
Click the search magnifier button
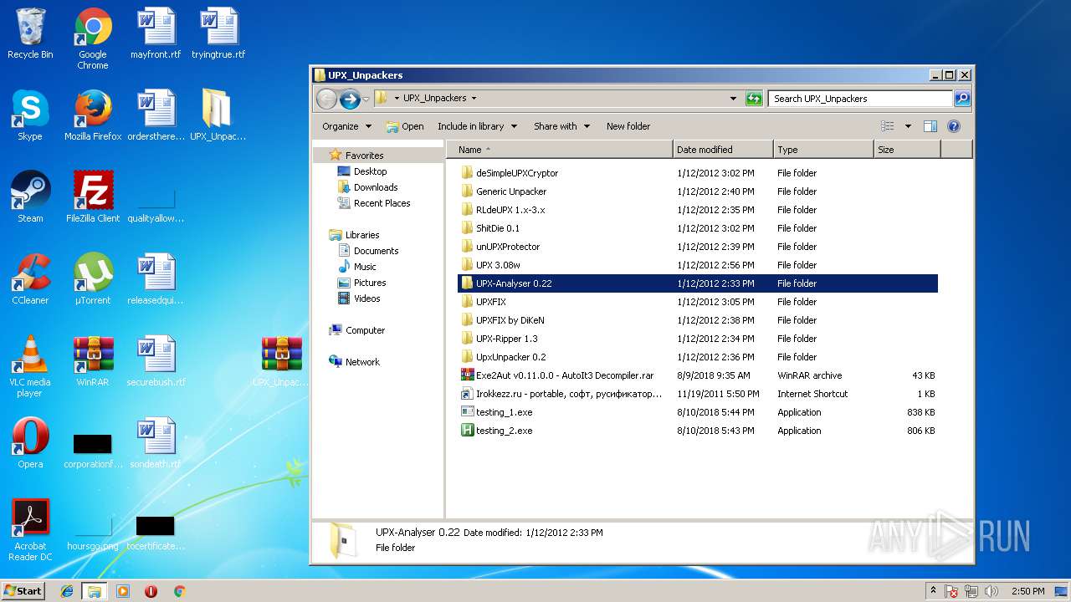click(x=962, y=99)
